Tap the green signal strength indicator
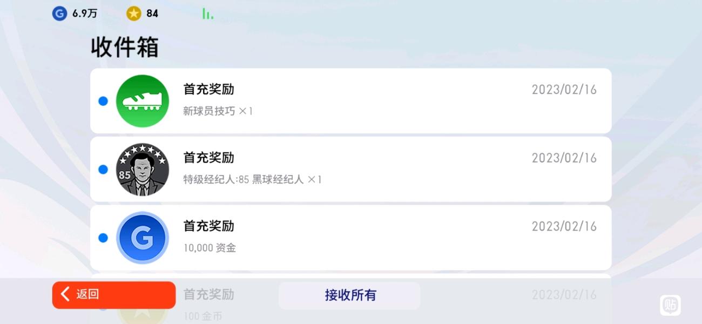Image resolution: width=702 pixels, height=324 pixels. tap(208, 13)
